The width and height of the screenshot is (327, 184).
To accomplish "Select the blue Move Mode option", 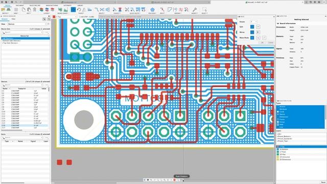I will [252, 38].
